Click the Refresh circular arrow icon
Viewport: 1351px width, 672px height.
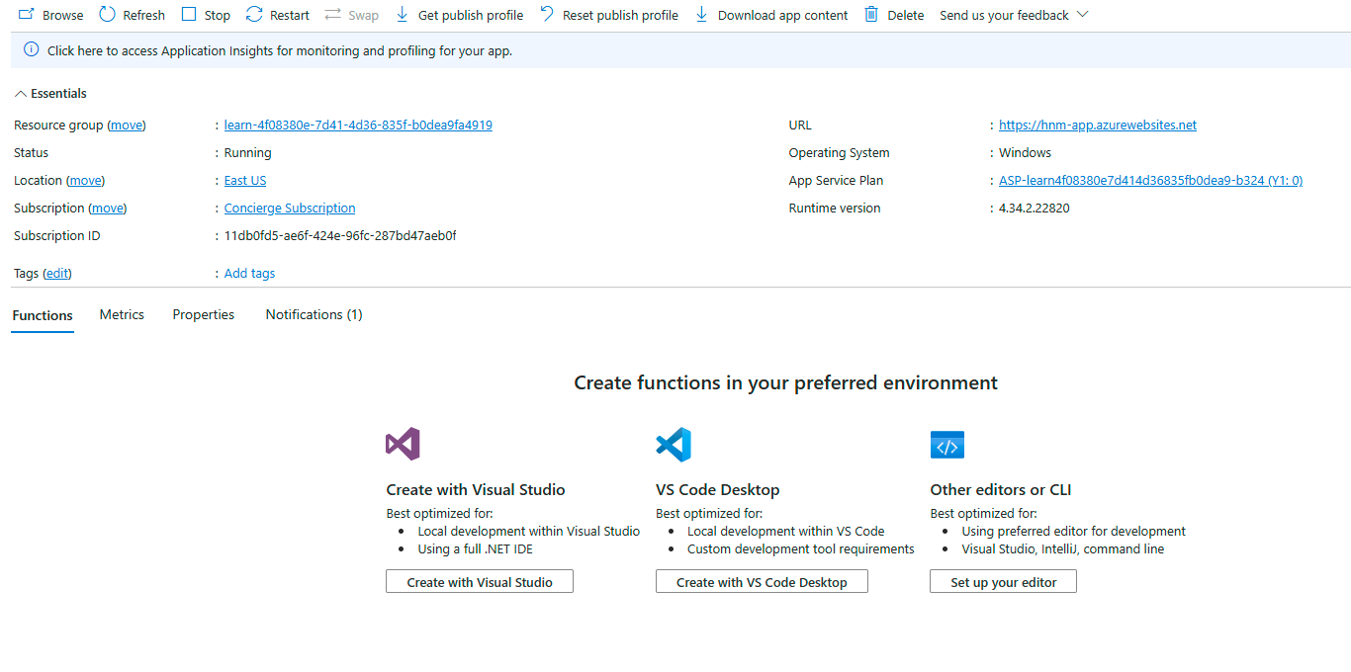click(x=107, y=14)
